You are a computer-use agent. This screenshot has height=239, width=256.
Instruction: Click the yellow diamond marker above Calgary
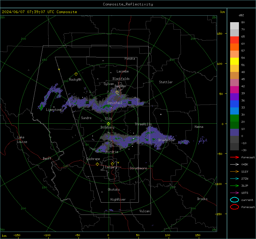point(112,164)
